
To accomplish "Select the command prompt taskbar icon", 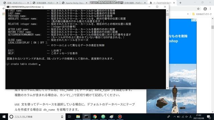I will coord(86,117).
